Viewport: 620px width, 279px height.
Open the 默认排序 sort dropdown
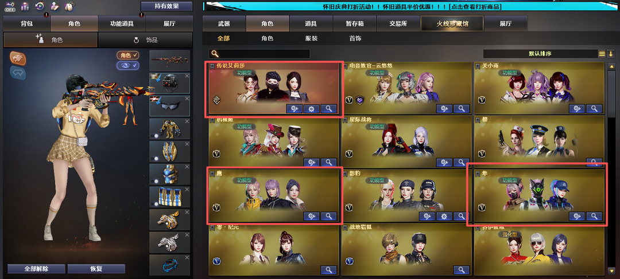click(540, 54)
